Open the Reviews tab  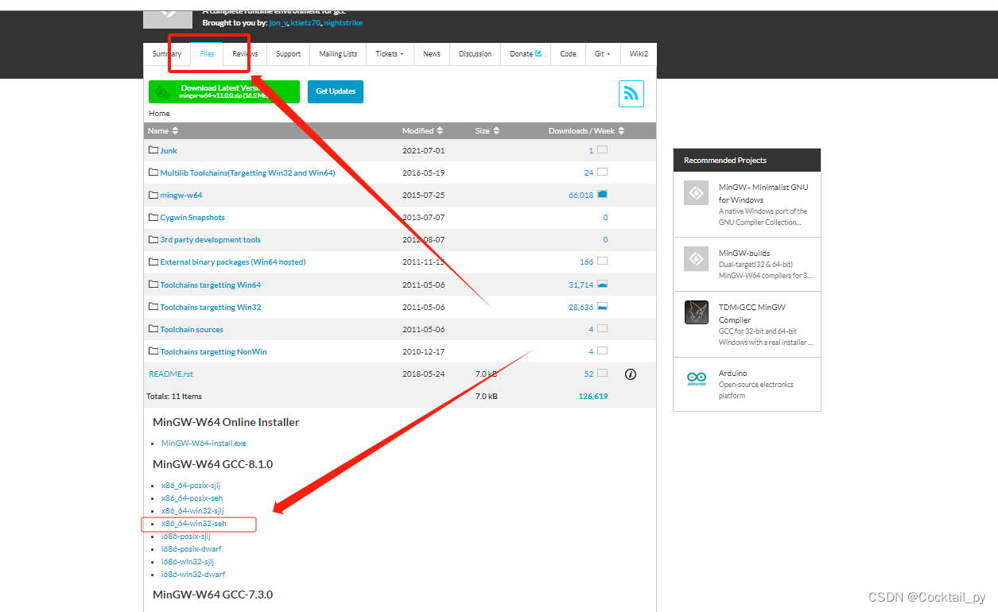pos(245,54)
